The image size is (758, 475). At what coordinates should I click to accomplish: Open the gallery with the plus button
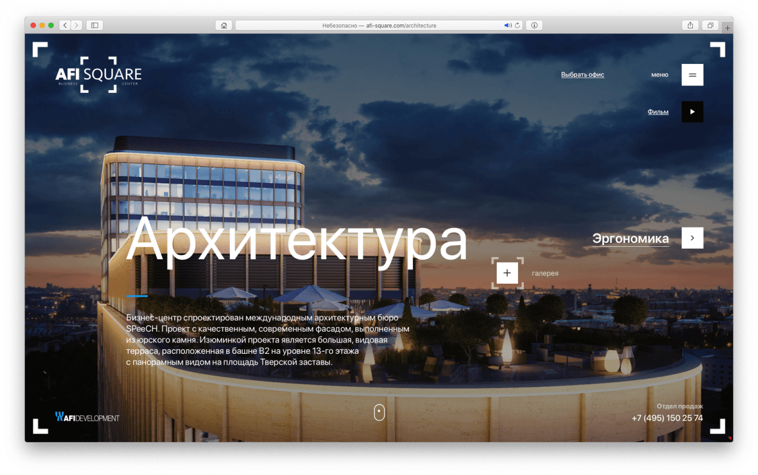pyautogui.click(x=507, y=273)
